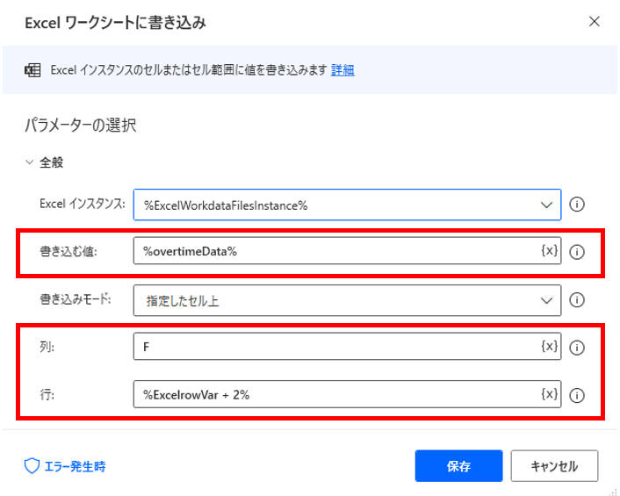Click into the 列 input containing F
620x496 pixels.
(x=337, y=346)
